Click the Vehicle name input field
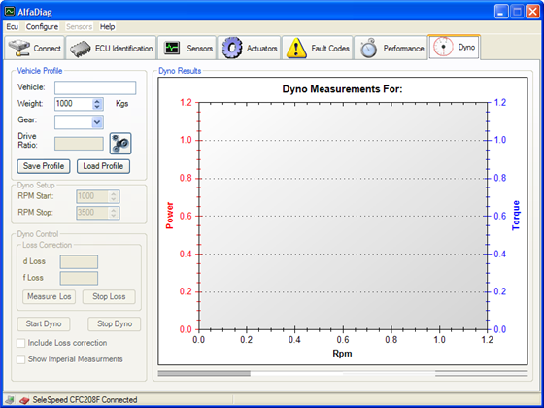This screenshot has height=408, width=544. coord(95,87)
